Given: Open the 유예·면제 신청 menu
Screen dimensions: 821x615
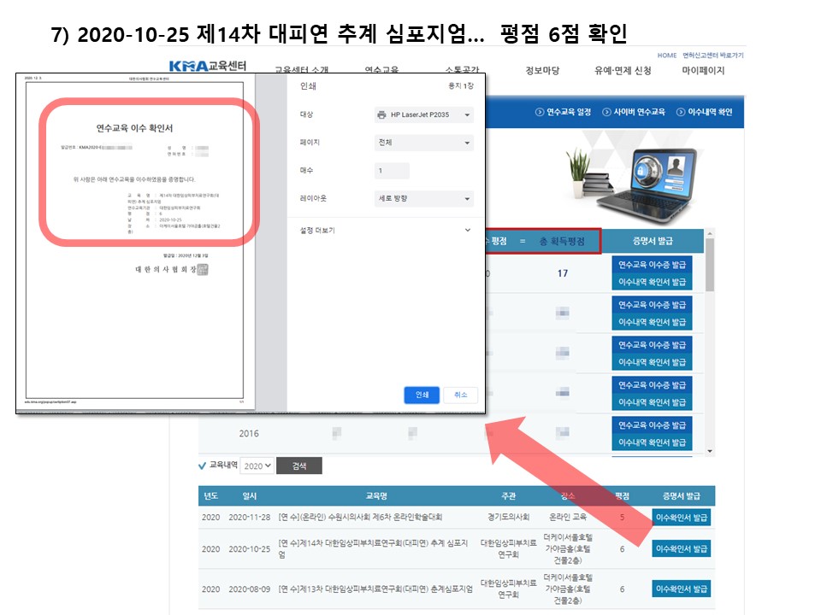Looking at the screenshot, I should pyautogui.click(x=623, y=71).
